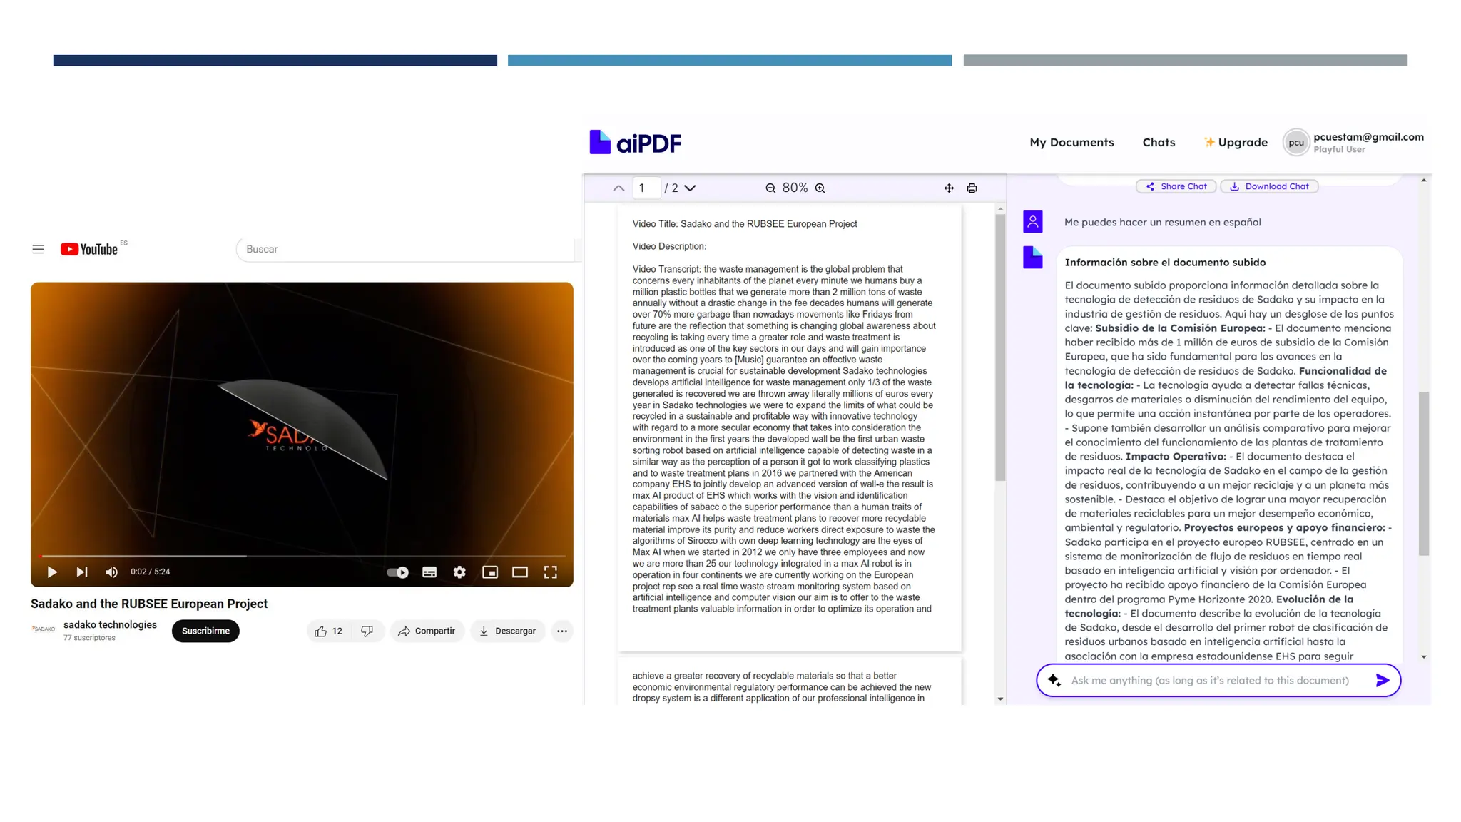
Task: Zoom in on the PDF document
Action: 820,188
